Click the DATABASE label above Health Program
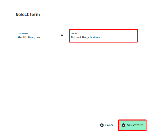Image resolution: width=155 pixels, height=134 pixels. click(23, 34)
